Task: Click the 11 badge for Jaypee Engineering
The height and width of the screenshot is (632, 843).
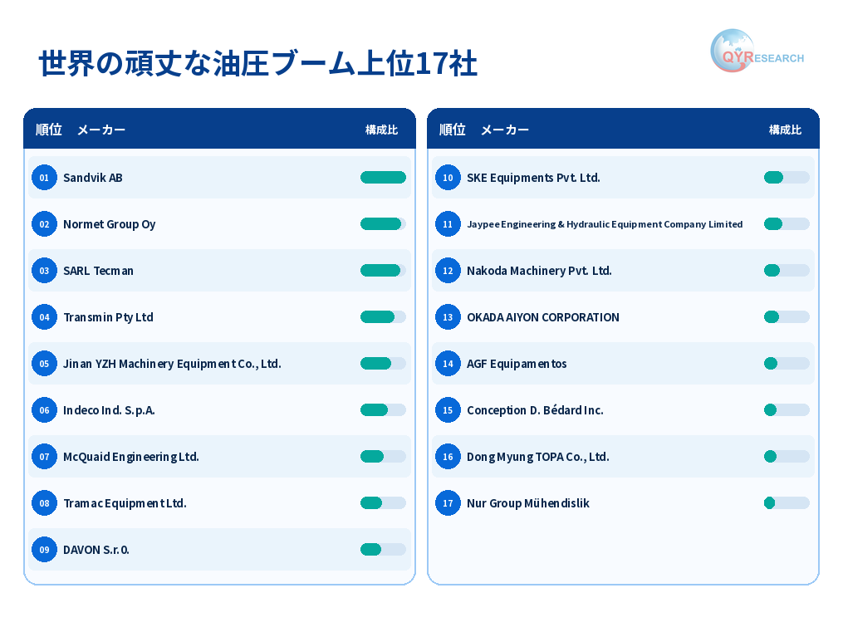Action: [x=448, y=224]
